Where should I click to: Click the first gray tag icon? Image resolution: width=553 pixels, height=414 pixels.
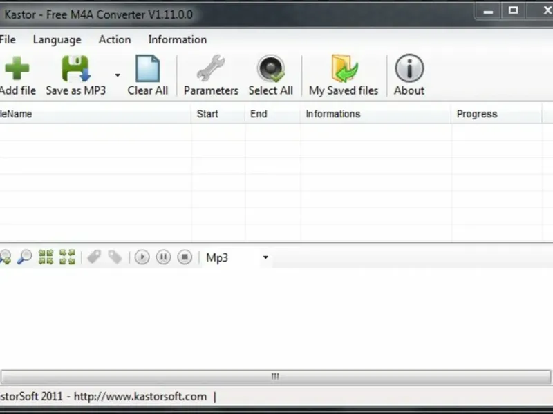[x=94, y=257]
